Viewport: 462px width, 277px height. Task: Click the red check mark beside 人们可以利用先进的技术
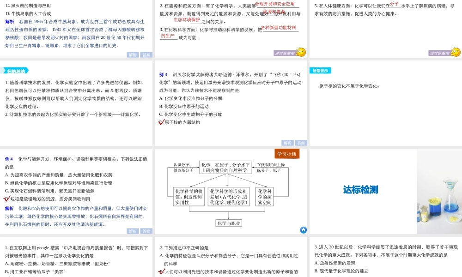pos(161,271)
